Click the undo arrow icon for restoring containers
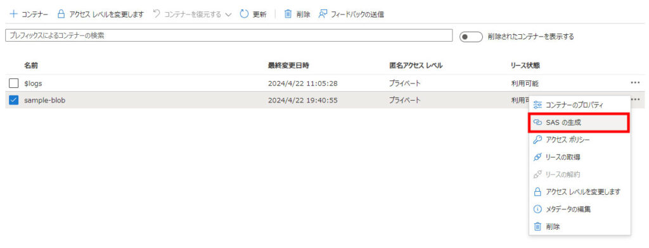Image resolution: width=649 pixels, height=248 pixels. point(157,14)
